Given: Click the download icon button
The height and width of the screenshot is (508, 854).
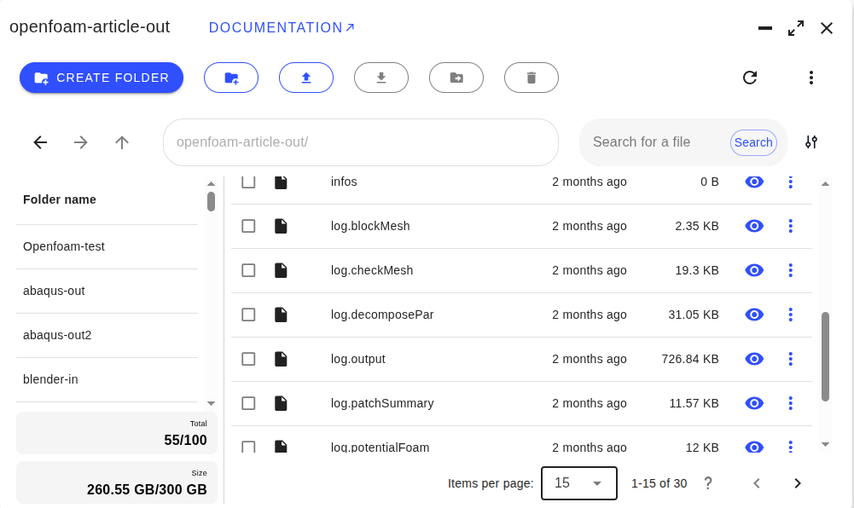Looking at the screenshot, I should tap(381, 78).
